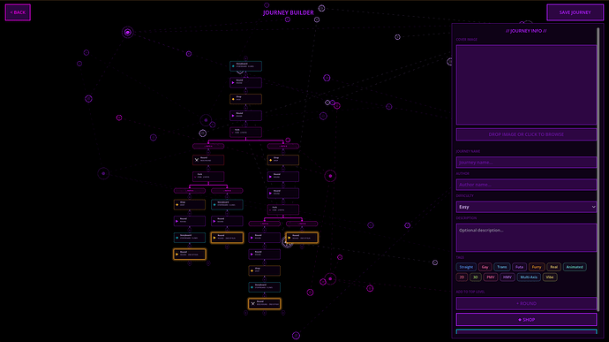Click the teal dot icon of root Storyboard node

(233, 66)
